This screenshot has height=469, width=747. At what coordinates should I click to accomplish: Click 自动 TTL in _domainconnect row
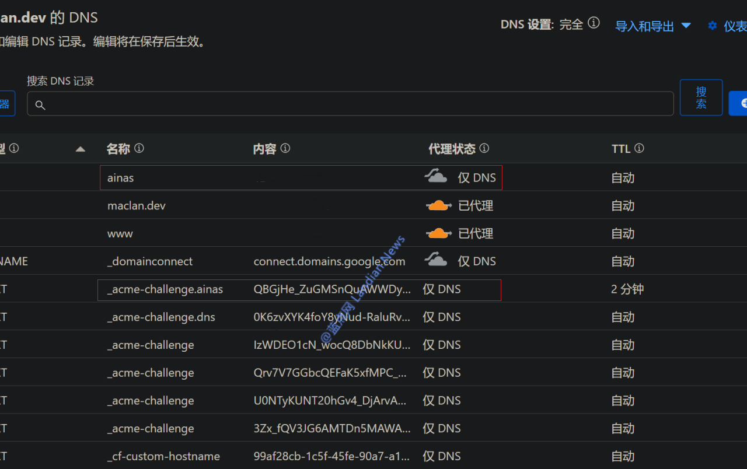point(623,261)
